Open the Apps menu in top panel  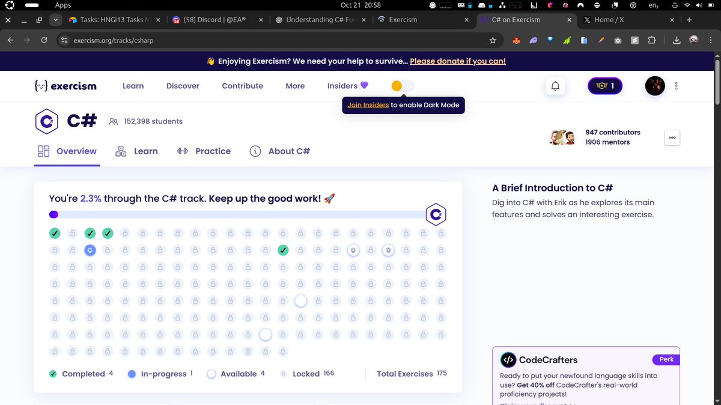coord(63,5)
